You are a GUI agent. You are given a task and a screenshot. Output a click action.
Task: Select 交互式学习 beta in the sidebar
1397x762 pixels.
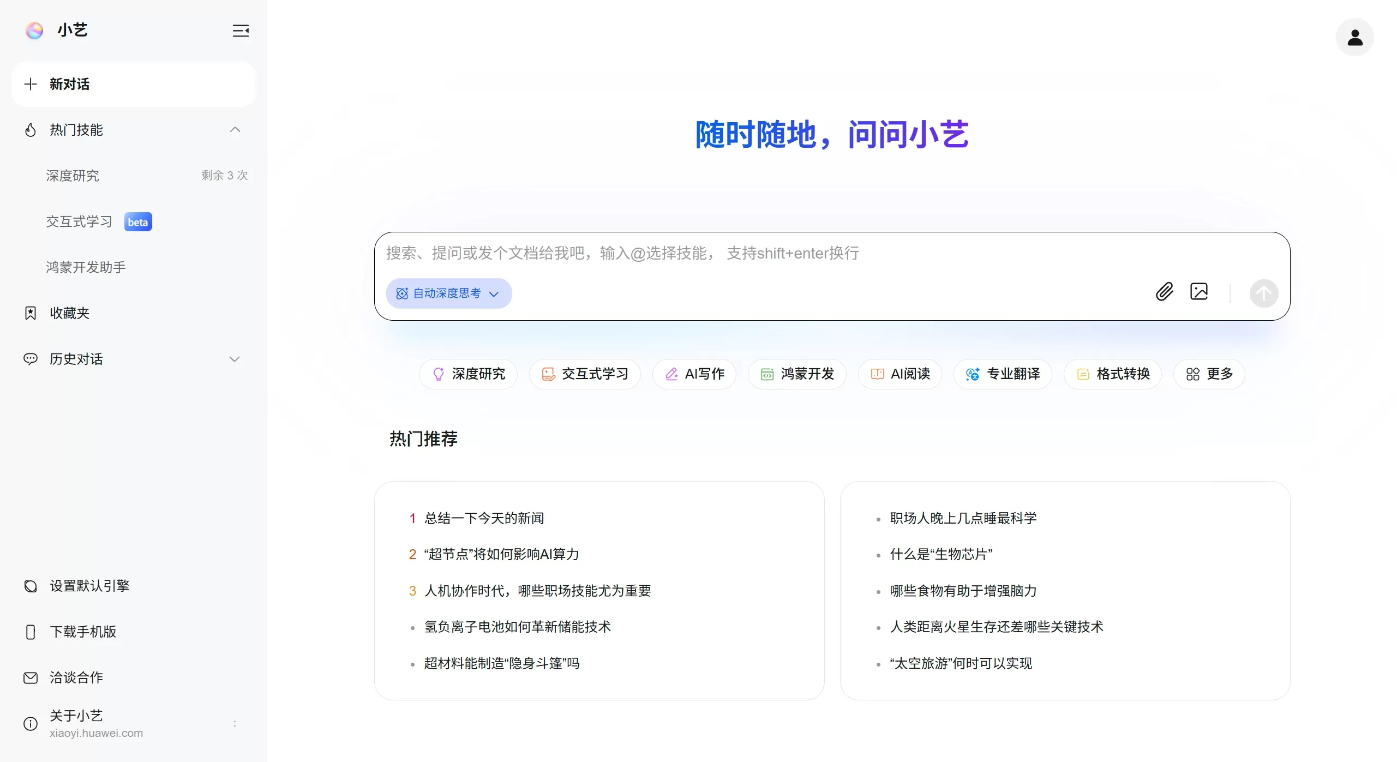[79, 221]
